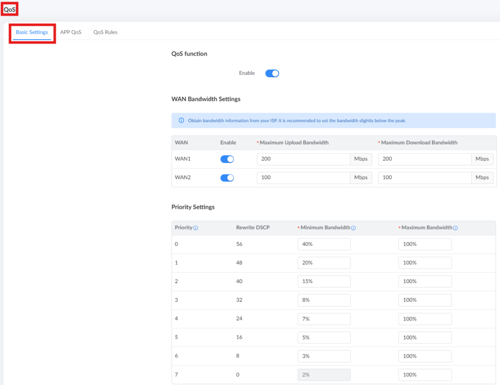The width and height of the screenshot is (500, 385).
Task: Click Rewrite DSCP value 24
Action: tap(239, 319)
